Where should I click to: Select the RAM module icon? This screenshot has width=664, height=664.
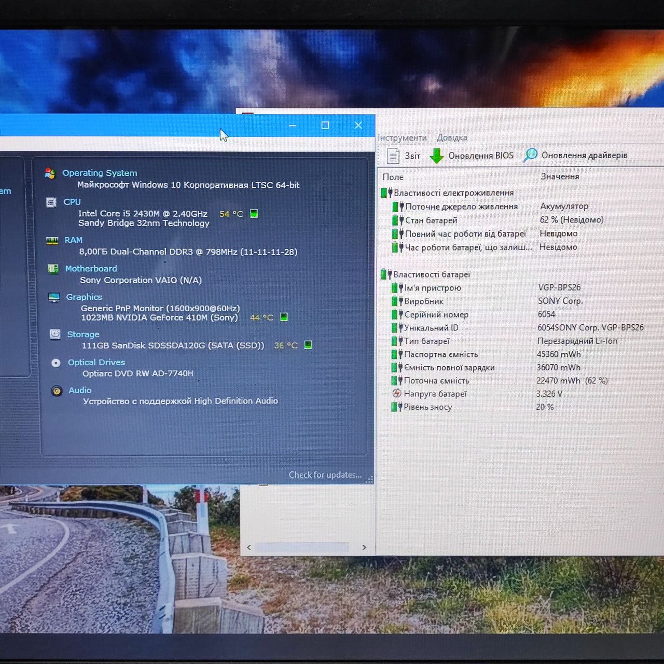click(x=52, y=241)
